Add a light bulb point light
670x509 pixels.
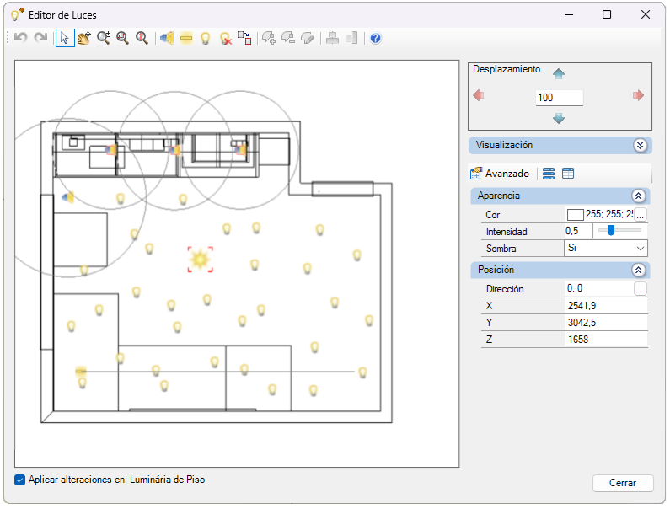tap(206, 39)
